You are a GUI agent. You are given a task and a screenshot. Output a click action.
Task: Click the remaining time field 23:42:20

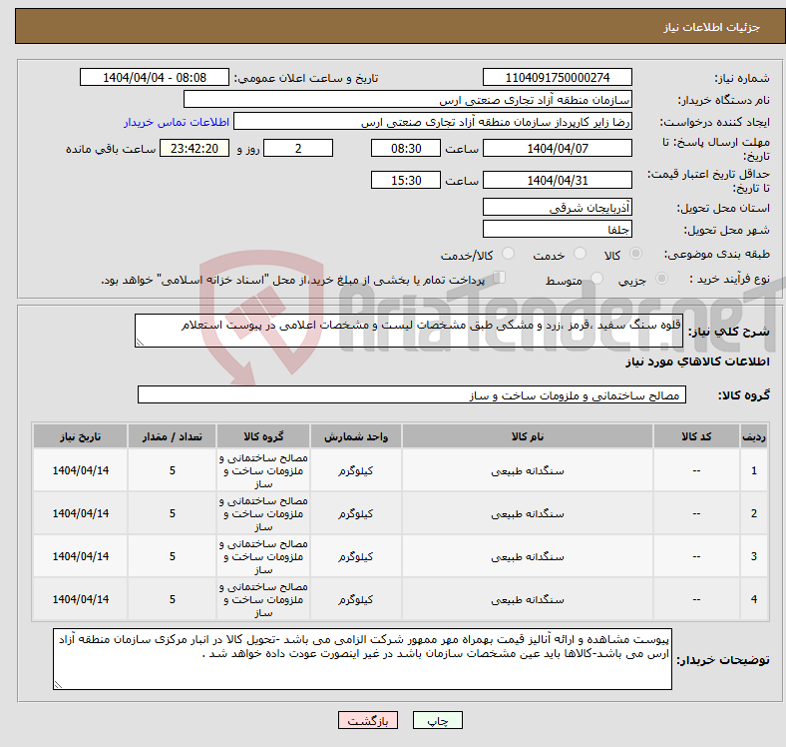tap(195, 148)
